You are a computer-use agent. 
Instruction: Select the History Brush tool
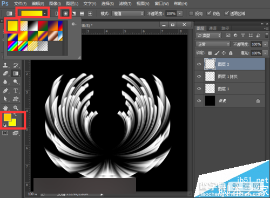click(16, 65)
